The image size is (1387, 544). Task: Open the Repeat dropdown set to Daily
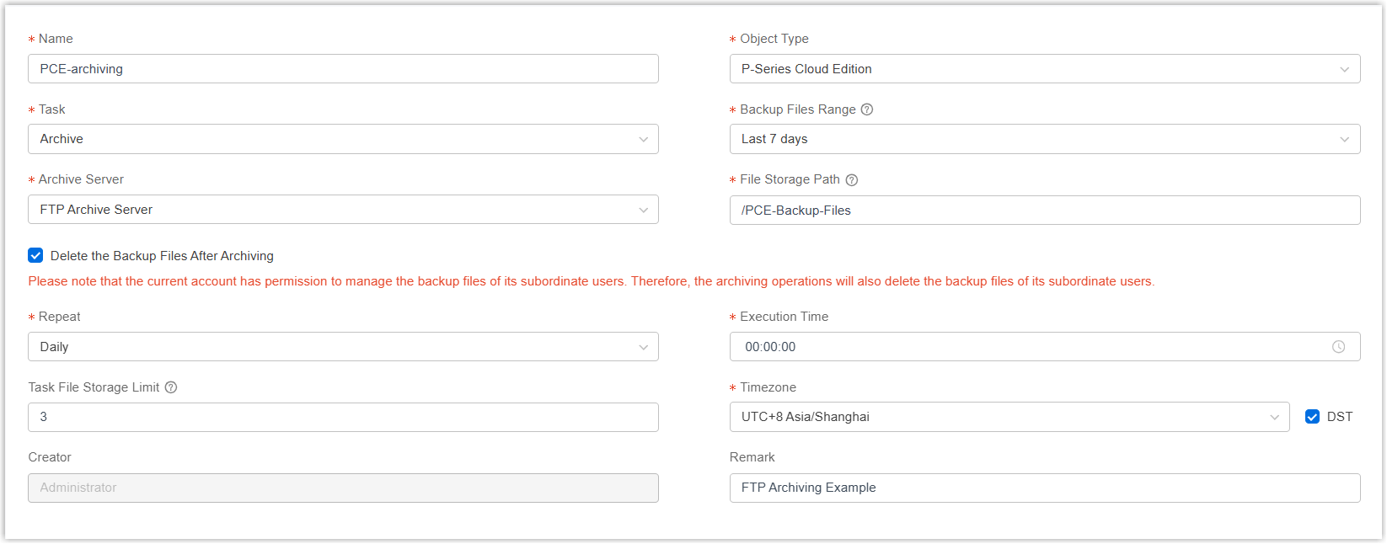(x=343, y=347)
